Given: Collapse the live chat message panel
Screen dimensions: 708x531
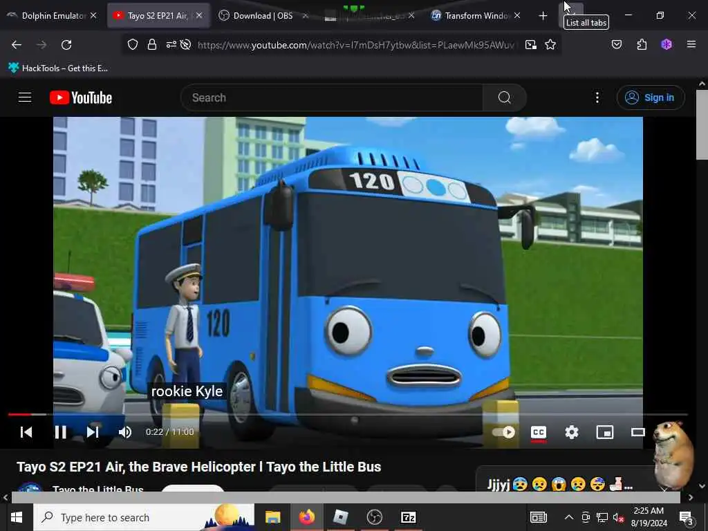Looking at the screenshot, I should (x=664, y=489).
